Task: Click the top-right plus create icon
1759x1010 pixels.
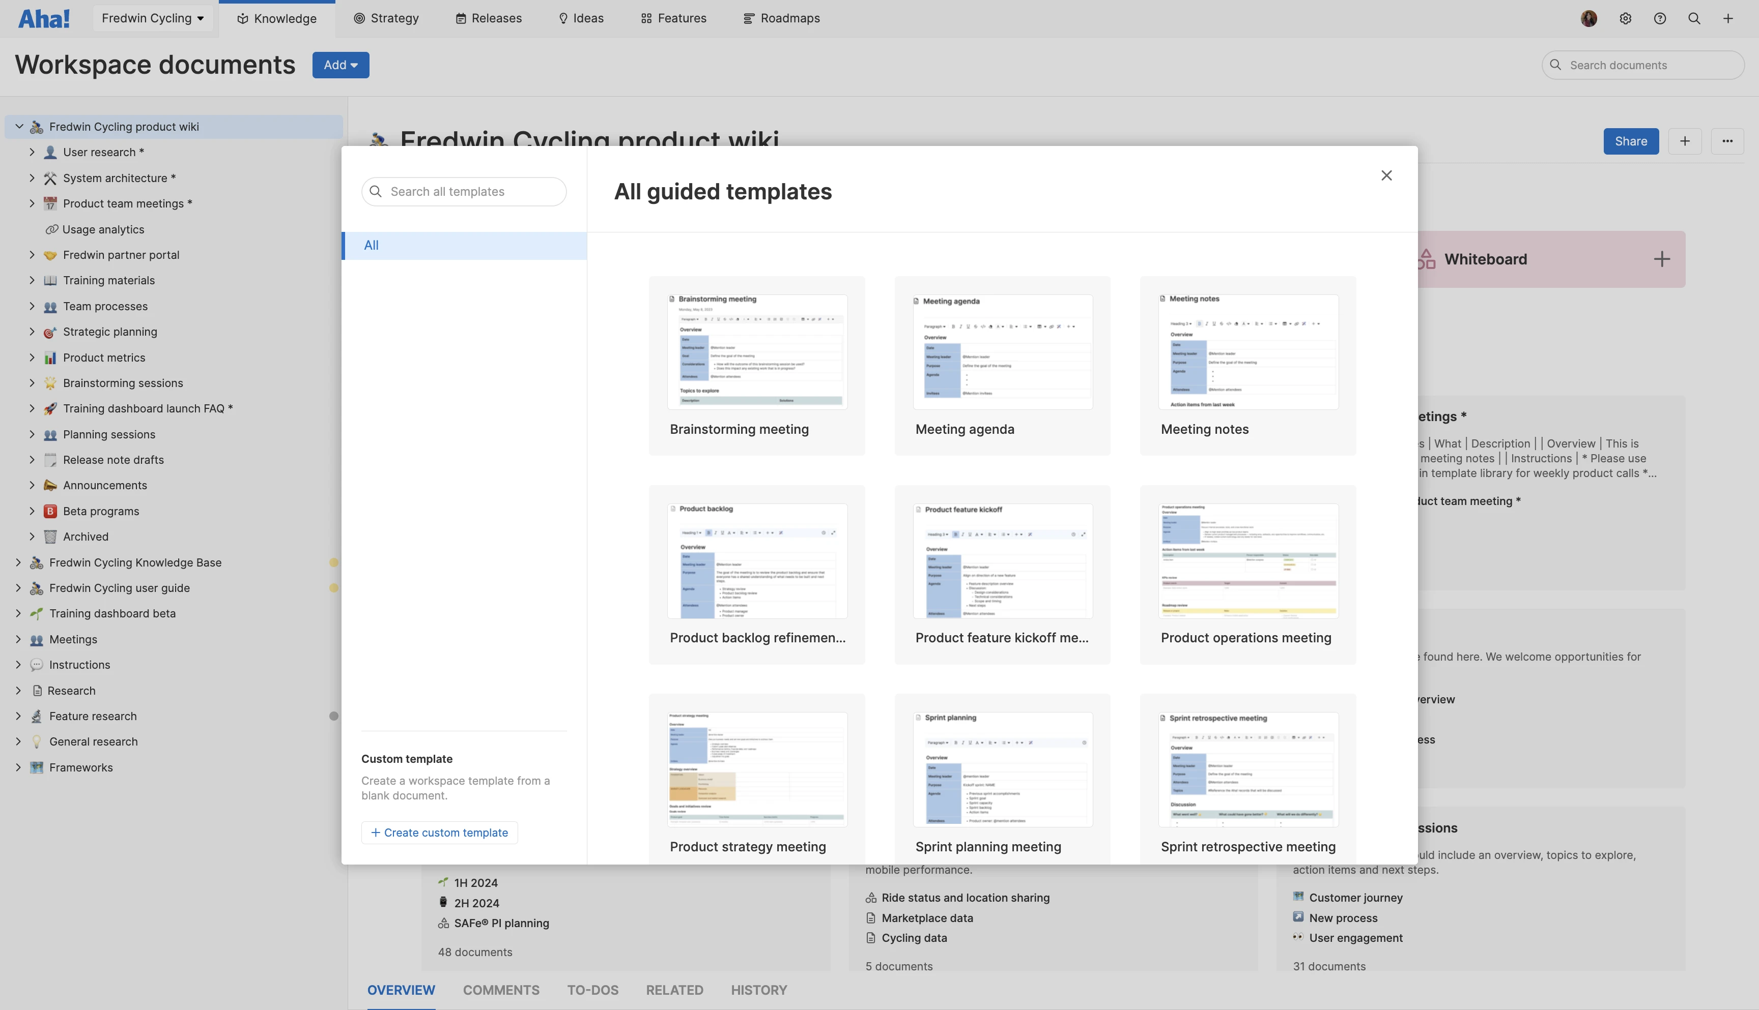Action: [x=1728, y=19]
